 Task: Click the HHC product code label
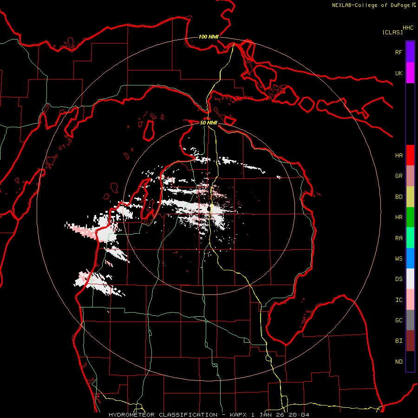point(408,28)
